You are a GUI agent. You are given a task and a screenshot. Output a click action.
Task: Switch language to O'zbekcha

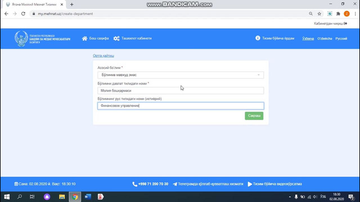[325, 39]
